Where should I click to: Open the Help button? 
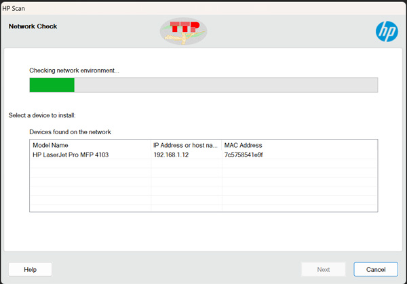[x=30, y=270]
